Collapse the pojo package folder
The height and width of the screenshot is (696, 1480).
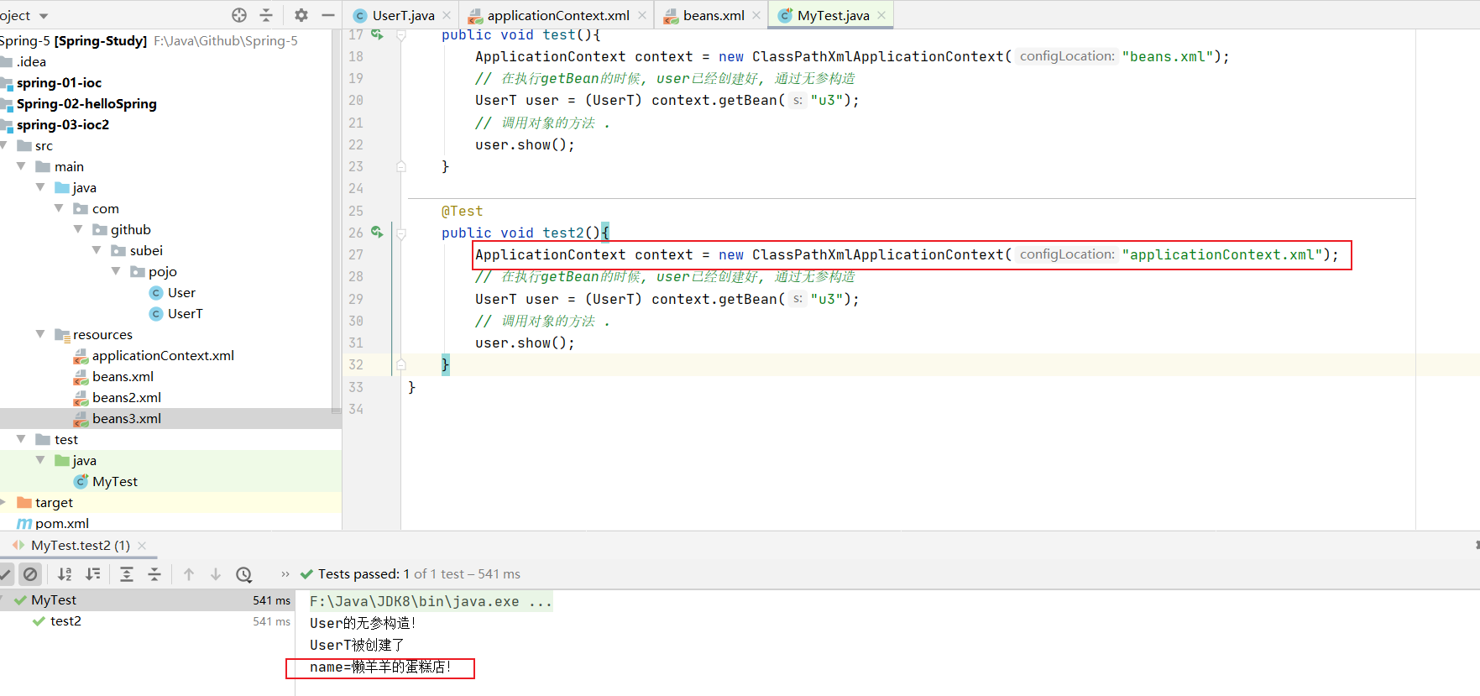(116, 271)
